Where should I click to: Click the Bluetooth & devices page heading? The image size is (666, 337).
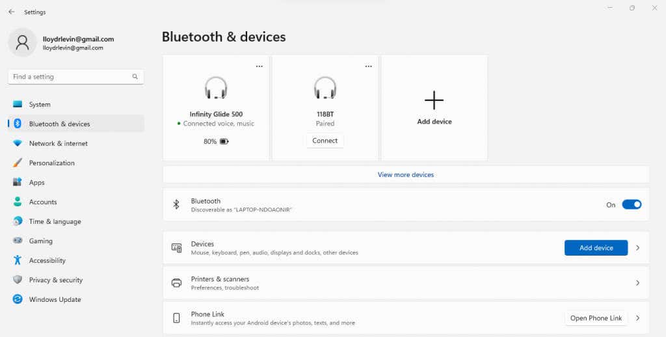(x=224, y=37)
